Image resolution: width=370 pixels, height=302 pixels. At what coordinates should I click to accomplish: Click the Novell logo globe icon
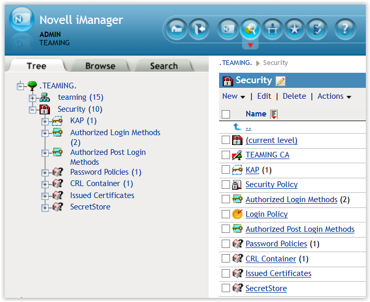(x=22, y=19)
